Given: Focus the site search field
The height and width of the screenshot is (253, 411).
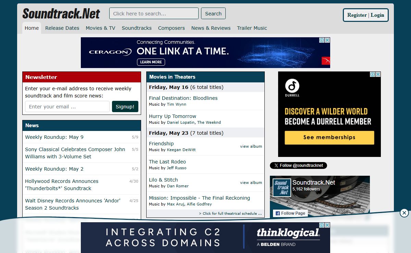Looking at the screenshot, I should coord(154,14).
